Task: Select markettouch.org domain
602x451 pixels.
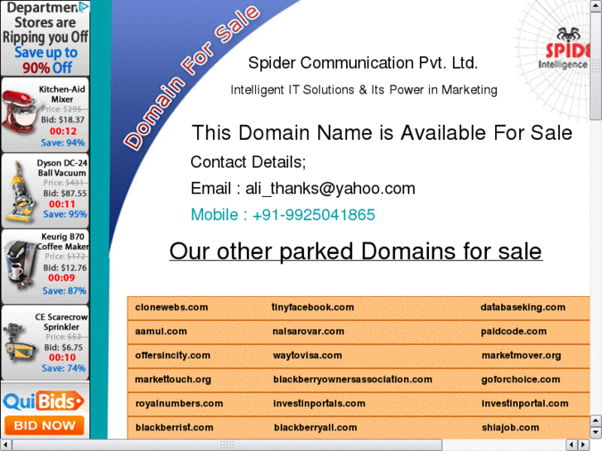Action: pos(173,380)
